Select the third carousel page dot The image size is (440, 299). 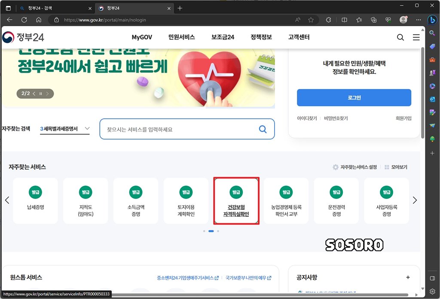pos(218,231)
